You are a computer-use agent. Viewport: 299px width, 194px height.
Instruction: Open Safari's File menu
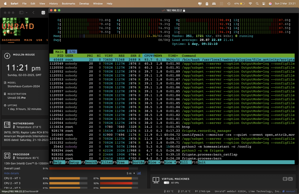(25, 4)
